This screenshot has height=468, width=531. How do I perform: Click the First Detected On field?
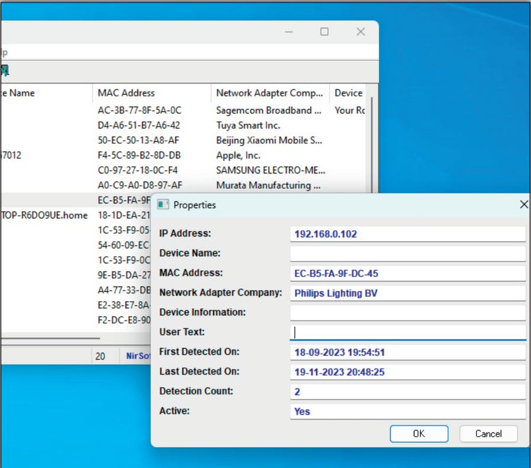pyautogui.click(x=408, y=352)
